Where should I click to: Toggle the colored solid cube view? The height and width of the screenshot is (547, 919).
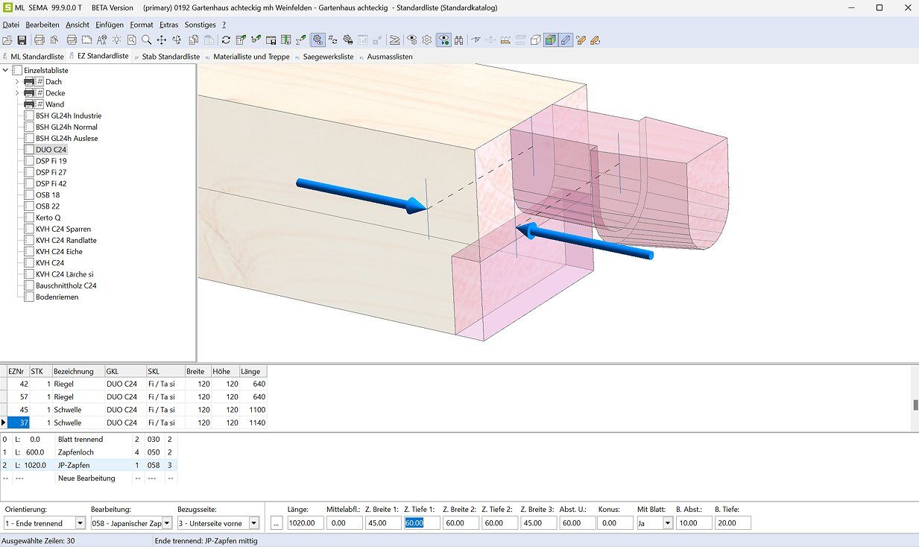point(551,39)
